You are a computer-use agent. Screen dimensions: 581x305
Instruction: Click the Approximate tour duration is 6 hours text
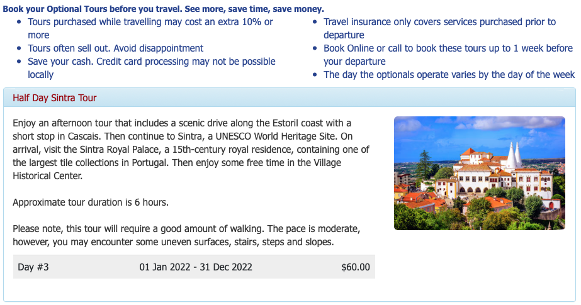pos(91,202)
